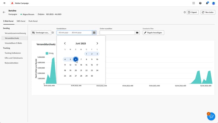Select June 30 in the calendar
The height and width of the screenshot is (123, 218).
[x=92, y=76]
